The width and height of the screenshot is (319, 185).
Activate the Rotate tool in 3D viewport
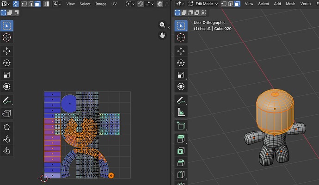(x=181, y=63)
